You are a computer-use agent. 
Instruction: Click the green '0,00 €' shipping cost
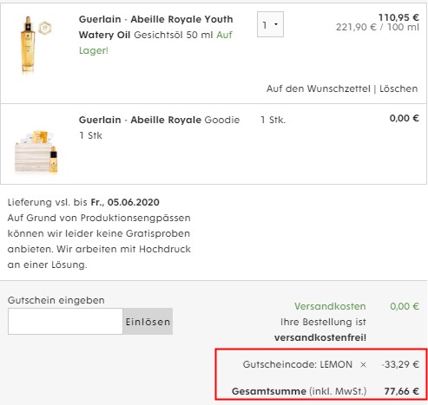(x=405, y=306)
